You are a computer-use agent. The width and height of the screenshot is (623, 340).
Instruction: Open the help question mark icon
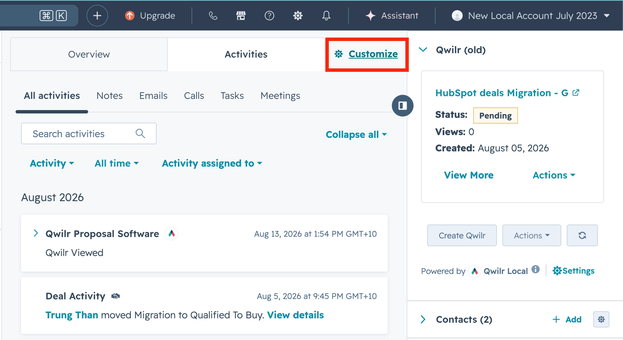pos(269,16)
